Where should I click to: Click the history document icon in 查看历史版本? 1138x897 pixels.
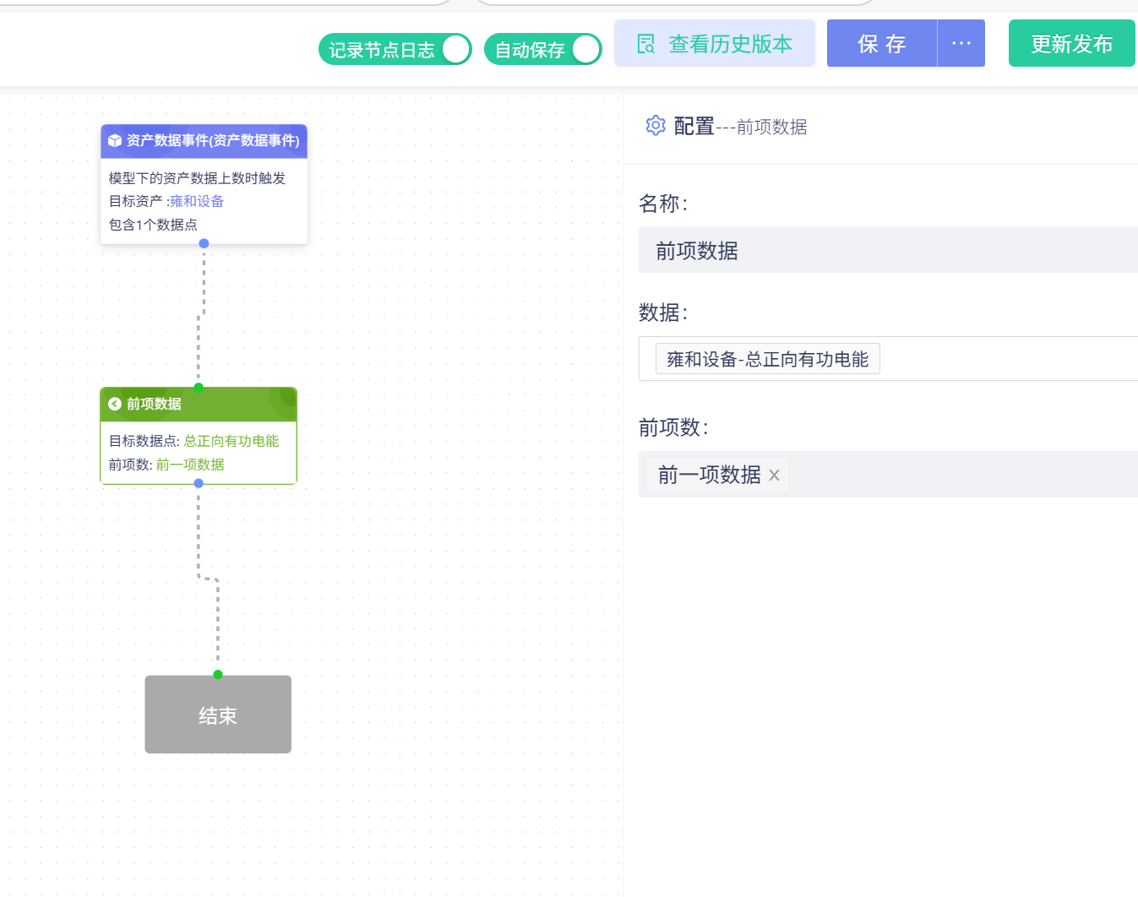click(646, 44)
